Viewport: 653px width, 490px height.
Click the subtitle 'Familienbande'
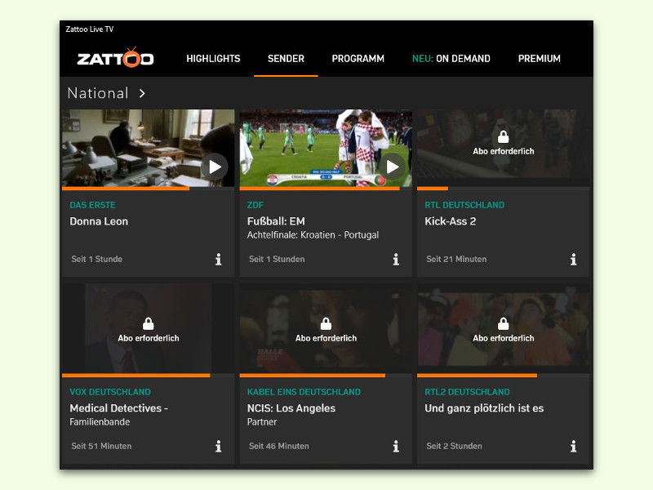coord(100,422)
